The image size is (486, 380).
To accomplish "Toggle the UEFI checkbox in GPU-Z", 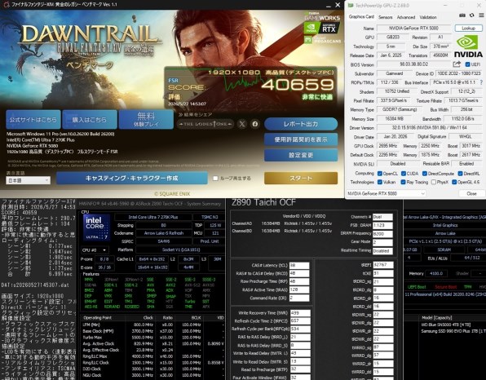I will click(468, 64).
